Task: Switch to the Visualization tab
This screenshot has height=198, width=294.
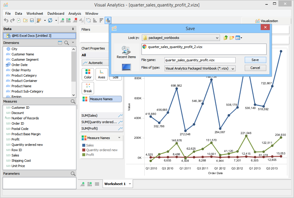Action: pyautogui.click(x=266, y=21)
